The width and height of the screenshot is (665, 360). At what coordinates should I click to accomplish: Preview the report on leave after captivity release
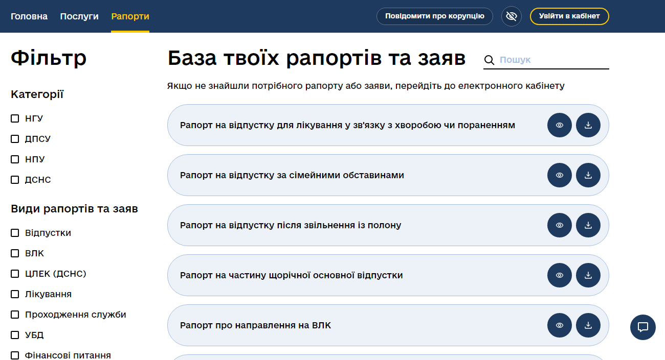tap(560, 225)
